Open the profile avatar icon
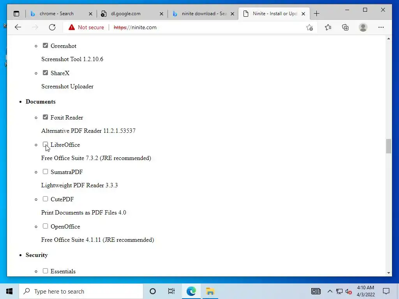The width and height of the screenshot is (399, 299). pos(363,27)
